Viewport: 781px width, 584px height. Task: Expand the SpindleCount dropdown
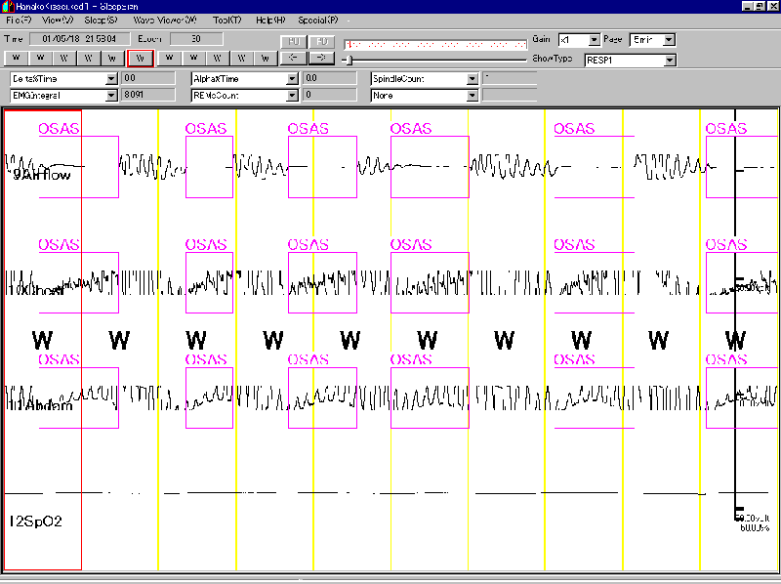coord(473,79)
